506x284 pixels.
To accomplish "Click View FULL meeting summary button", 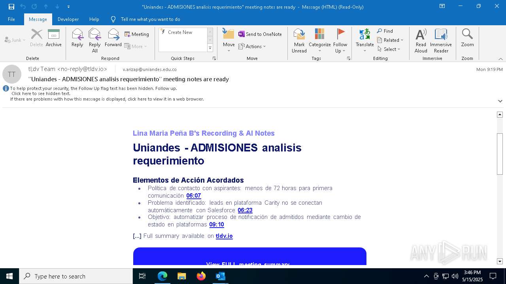I will tap(250, 256).
